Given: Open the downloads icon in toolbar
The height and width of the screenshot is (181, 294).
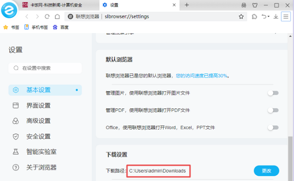Looking at the screenshot, I should click(x=276, y=17).
